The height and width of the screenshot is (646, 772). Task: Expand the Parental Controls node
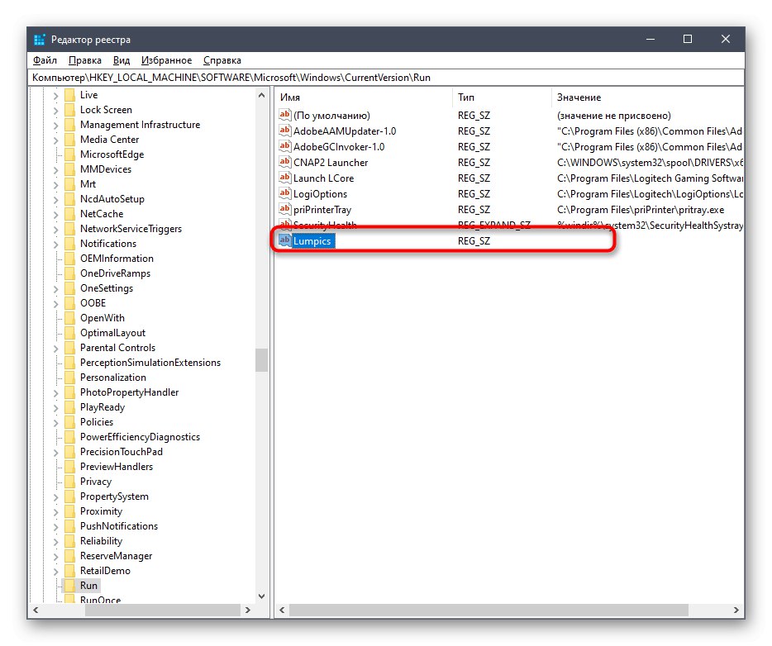(x=55, y=349)
